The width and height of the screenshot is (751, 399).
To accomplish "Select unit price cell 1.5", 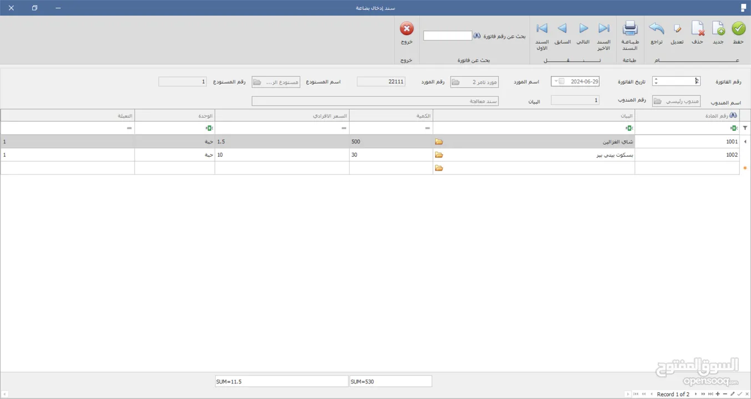I will [282, 142].
